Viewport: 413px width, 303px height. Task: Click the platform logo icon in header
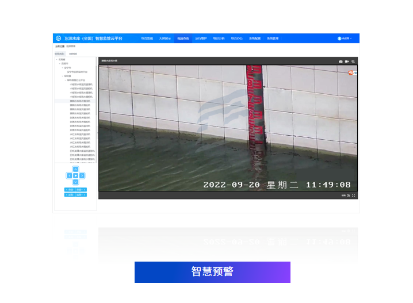click(x=58, y=39)
